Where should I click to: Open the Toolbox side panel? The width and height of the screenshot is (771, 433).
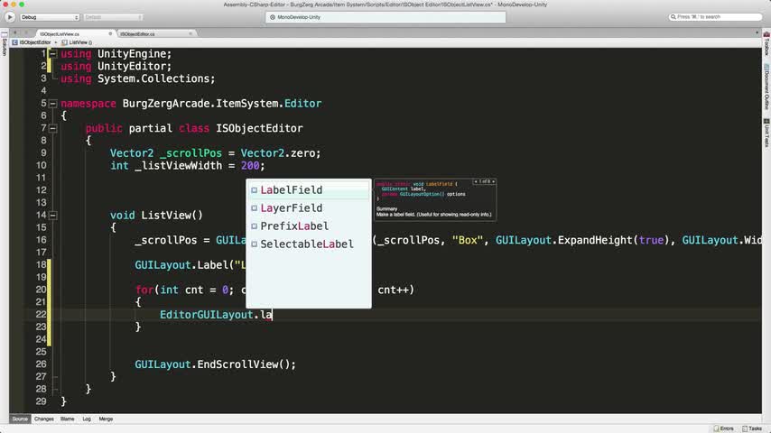tap(766, 45)
